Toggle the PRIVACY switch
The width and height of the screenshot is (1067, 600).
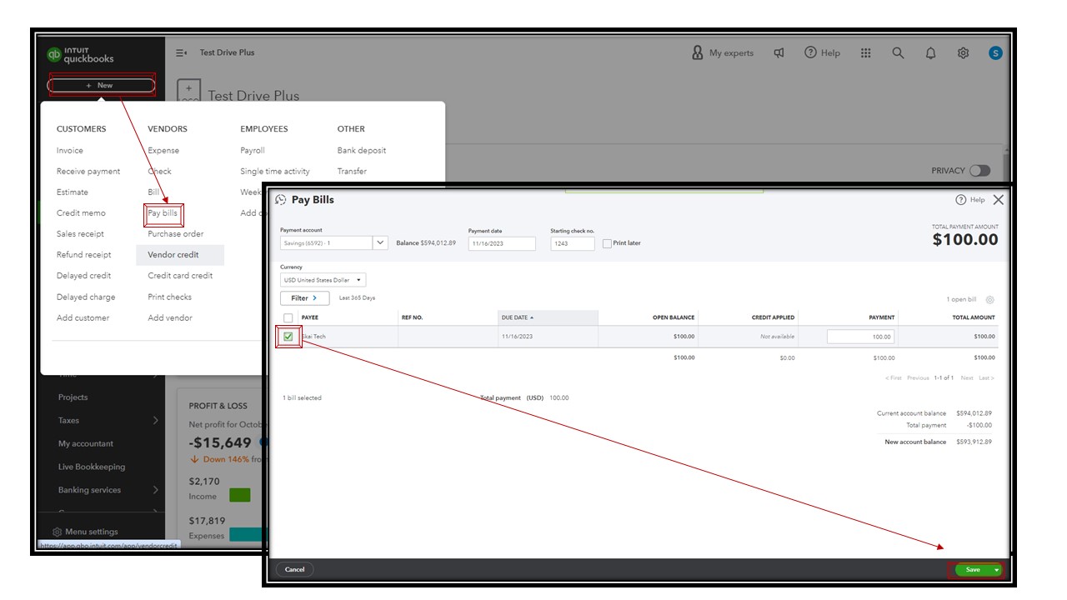point(980,170)
